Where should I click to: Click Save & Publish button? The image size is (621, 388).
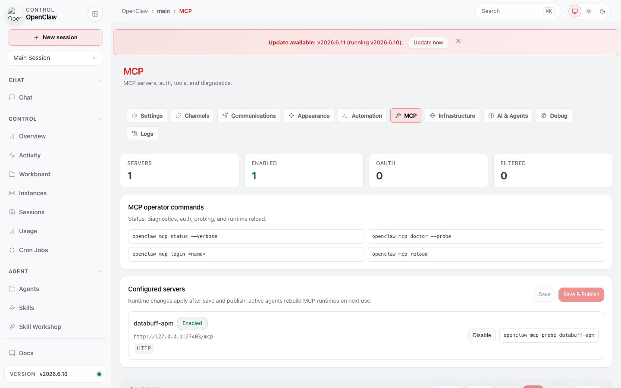(x=581, y=294)
